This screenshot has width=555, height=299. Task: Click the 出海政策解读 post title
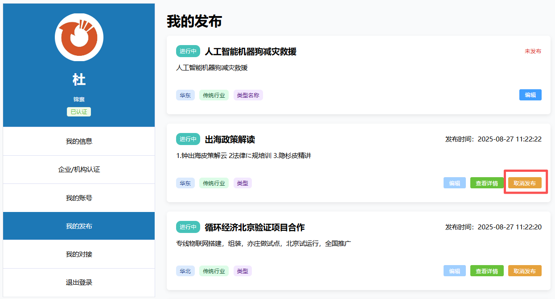tap(230, 139)
